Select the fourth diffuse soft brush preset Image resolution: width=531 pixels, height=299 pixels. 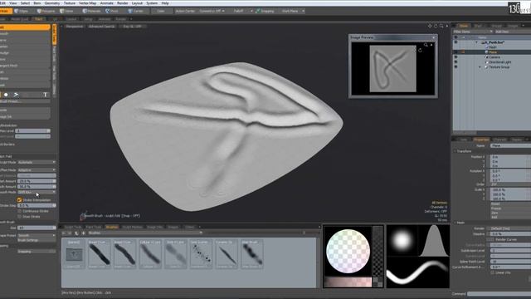tap(150, 254)
